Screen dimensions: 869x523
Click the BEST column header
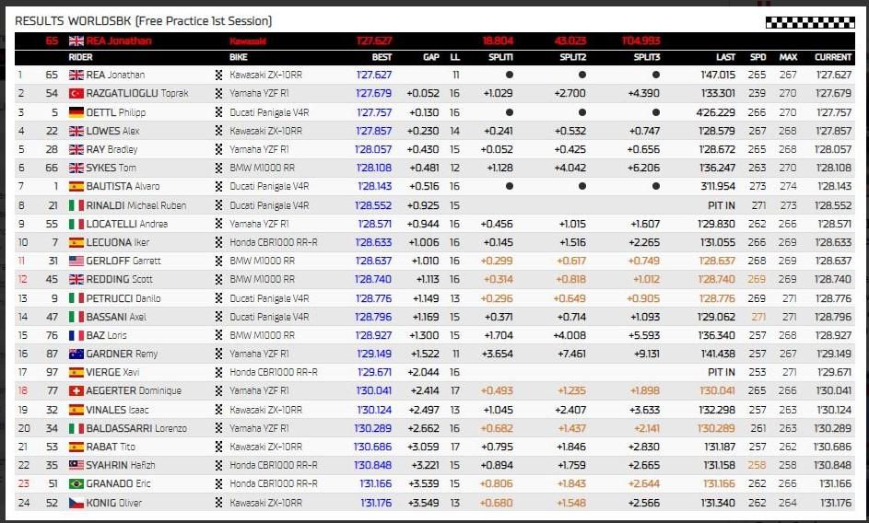coord(382,57)
